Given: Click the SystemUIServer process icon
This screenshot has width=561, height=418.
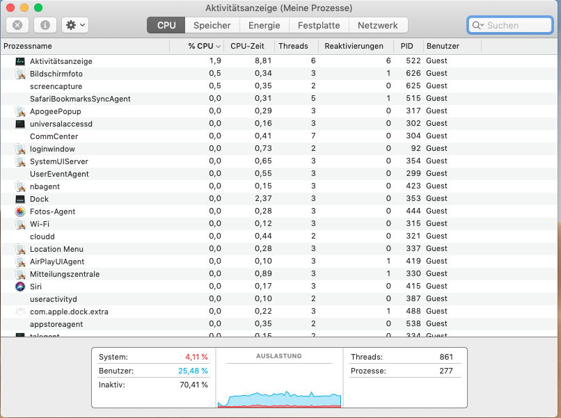Looking at the screenshot, I should pos(20,161).
